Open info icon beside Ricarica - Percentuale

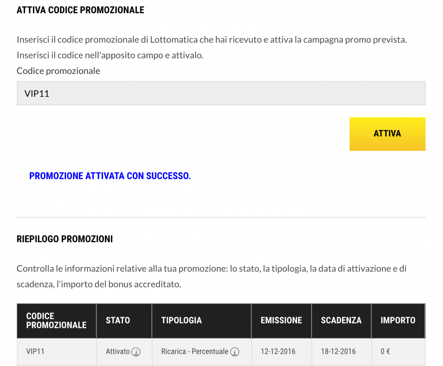[234, 352]
